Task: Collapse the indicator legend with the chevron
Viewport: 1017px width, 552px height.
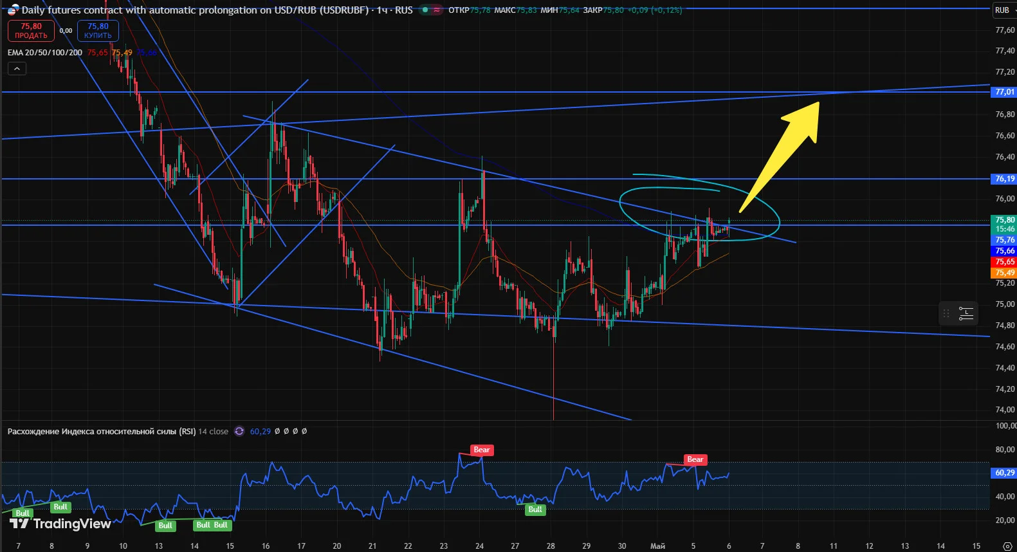Action: click(17, 69)
